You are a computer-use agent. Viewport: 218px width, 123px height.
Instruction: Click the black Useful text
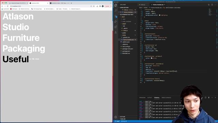tap(16, 59)
